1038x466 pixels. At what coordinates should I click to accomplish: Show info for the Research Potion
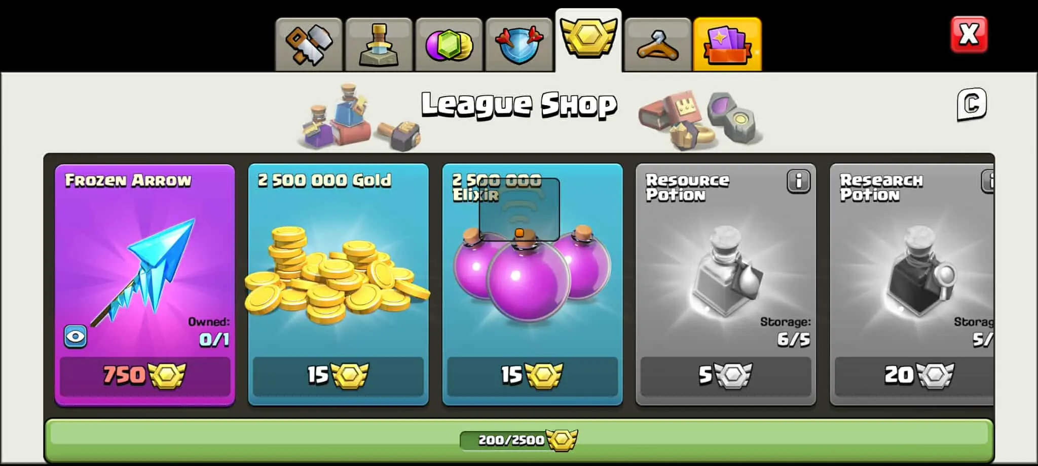coord(988,181)
